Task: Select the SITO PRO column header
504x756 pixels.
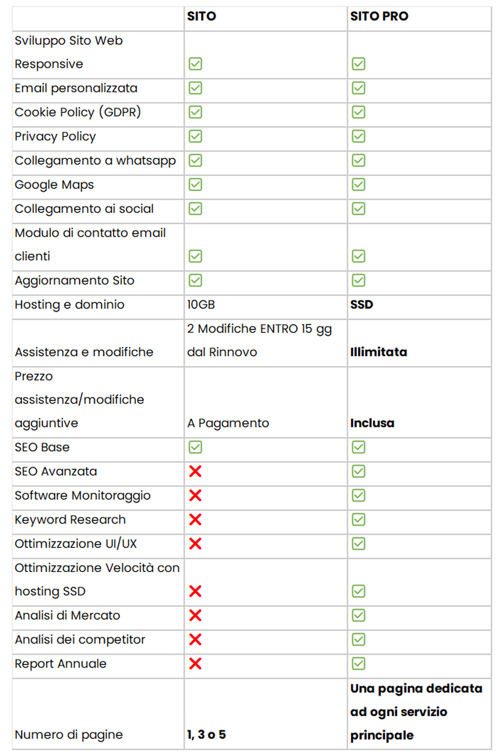Action: click(x=379, y=16)
